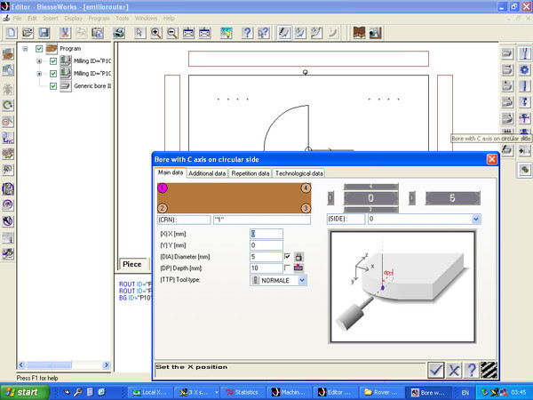The image size is (533, 400).
Task: Select corner 1 magenta marker on panel
Action: point(163,188)
